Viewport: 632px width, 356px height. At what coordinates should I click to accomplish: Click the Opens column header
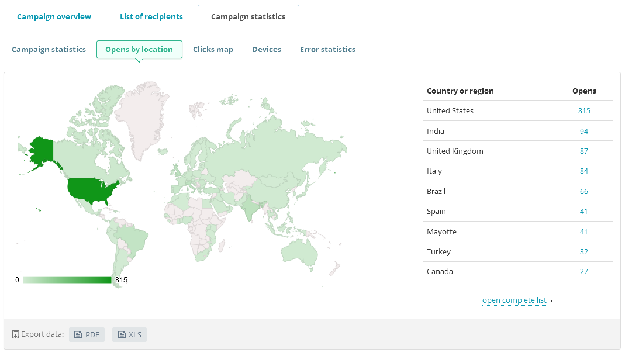[584, 91]
